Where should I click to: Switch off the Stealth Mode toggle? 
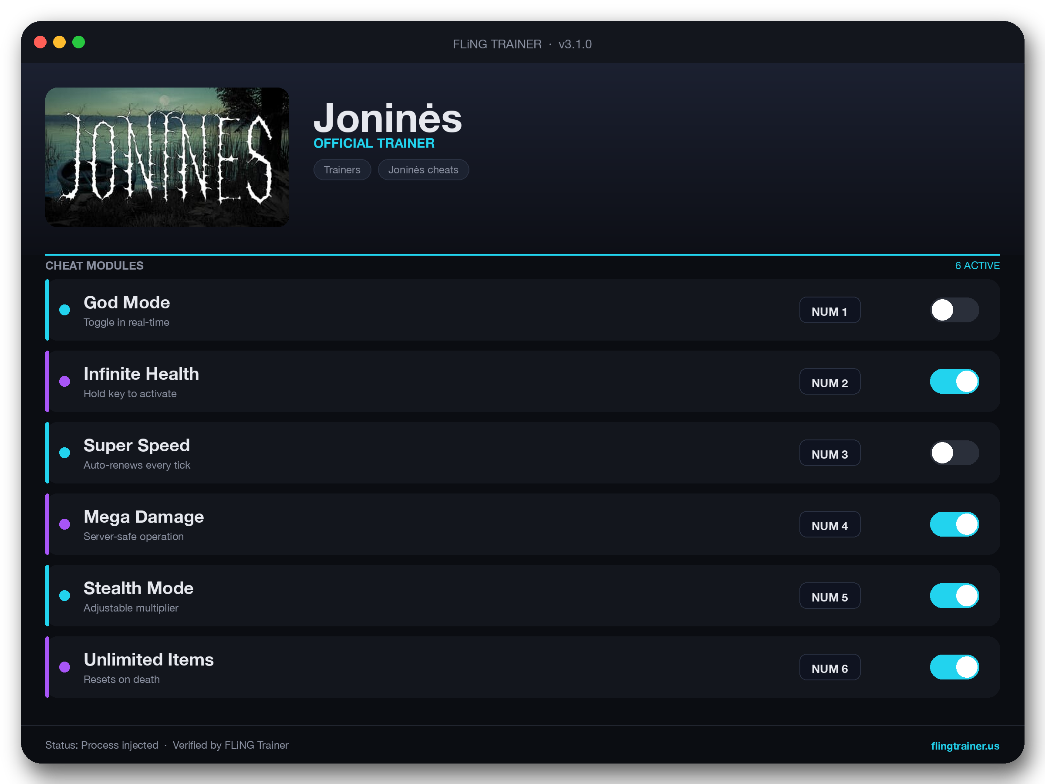click(x=954, y=595)
